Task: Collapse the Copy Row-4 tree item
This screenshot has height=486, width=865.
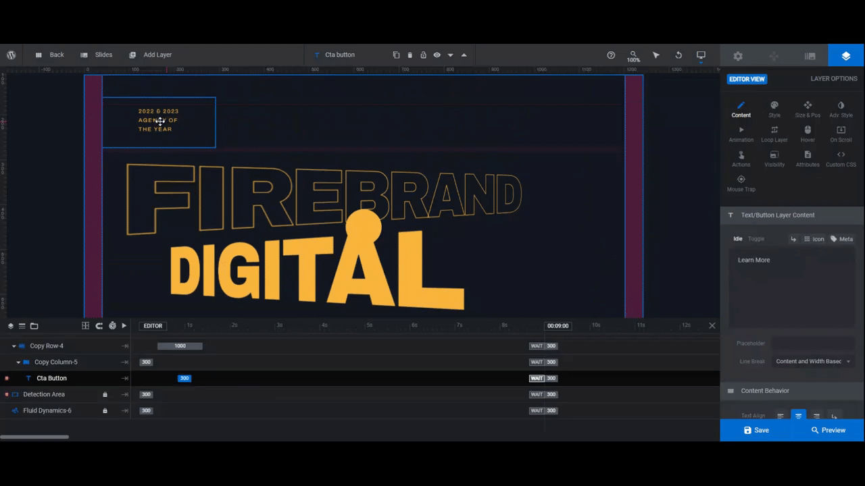Action: pos(14,346)
